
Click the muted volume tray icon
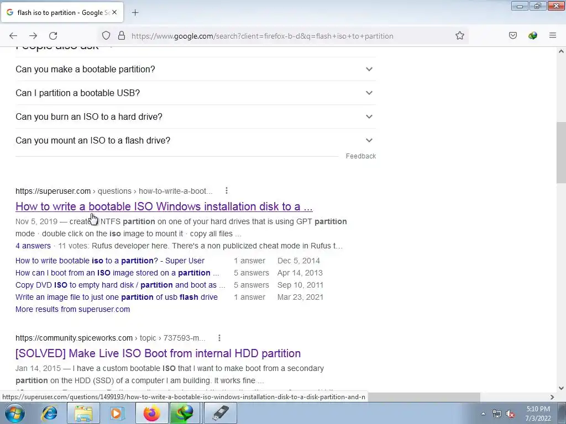click(x=510, y=414)
